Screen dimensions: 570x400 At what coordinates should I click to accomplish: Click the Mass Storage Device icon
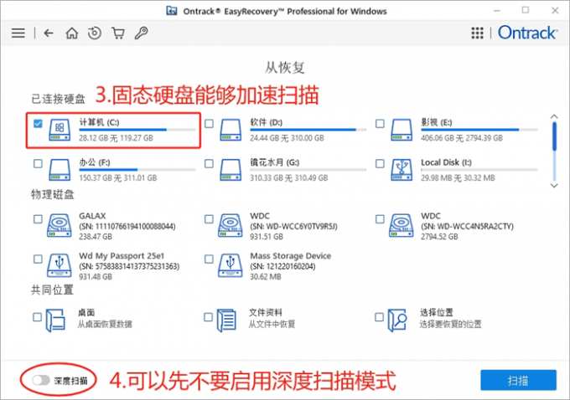point(231,265)
